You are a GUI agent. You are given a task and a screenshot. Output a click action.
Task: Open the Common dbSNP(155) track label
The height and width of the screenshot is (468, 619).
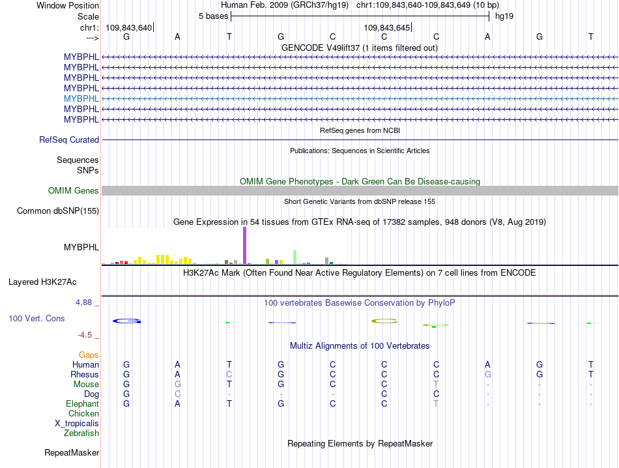pyautogui.click(x=58, y=211)
